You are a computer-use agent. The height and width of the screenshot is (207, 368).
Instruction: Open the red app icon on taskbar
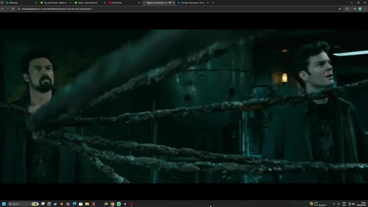click(131, 204)
